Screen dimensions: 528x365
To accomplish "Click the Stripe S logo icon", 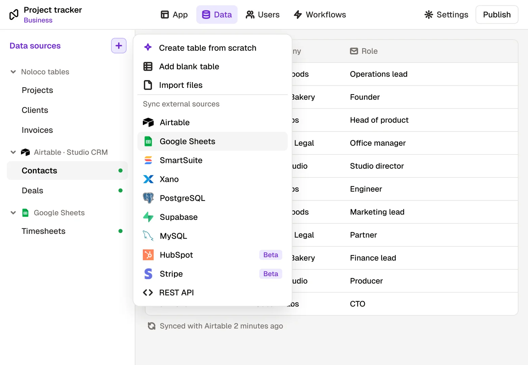I will pyautogui.click(x=148, y=274).
